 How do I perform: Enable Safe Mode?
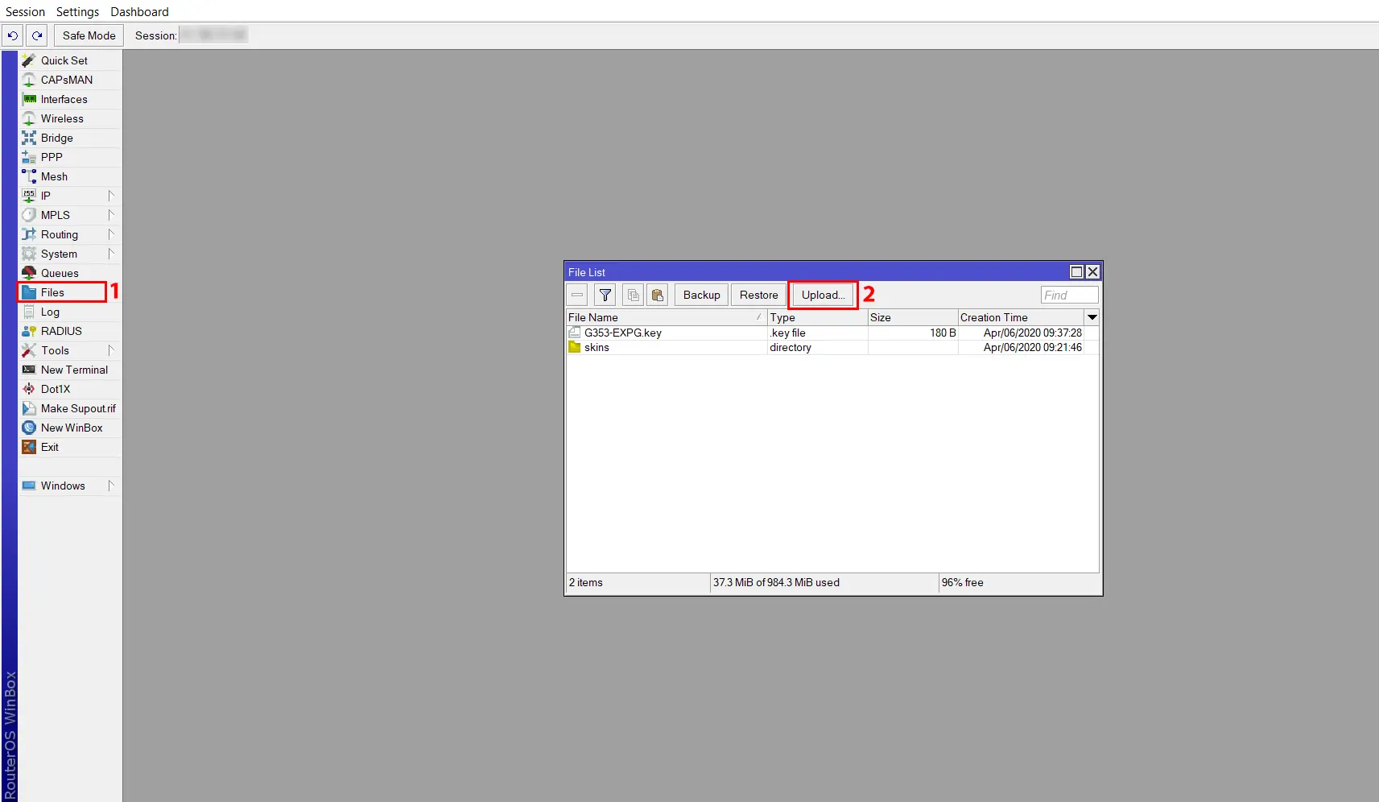point(88,35)
